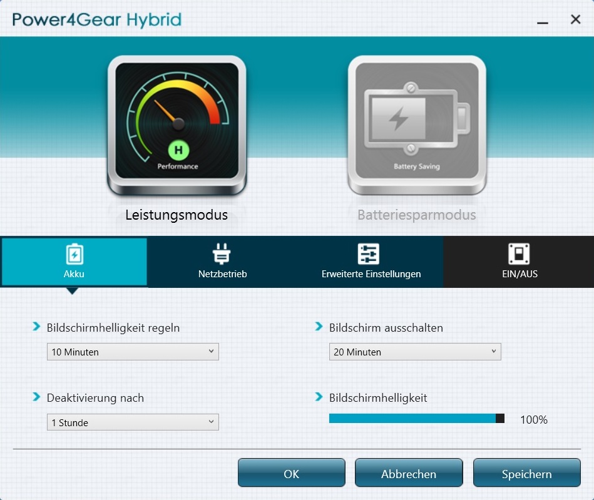Click the Leistungsmodus label

pos(177,215)
